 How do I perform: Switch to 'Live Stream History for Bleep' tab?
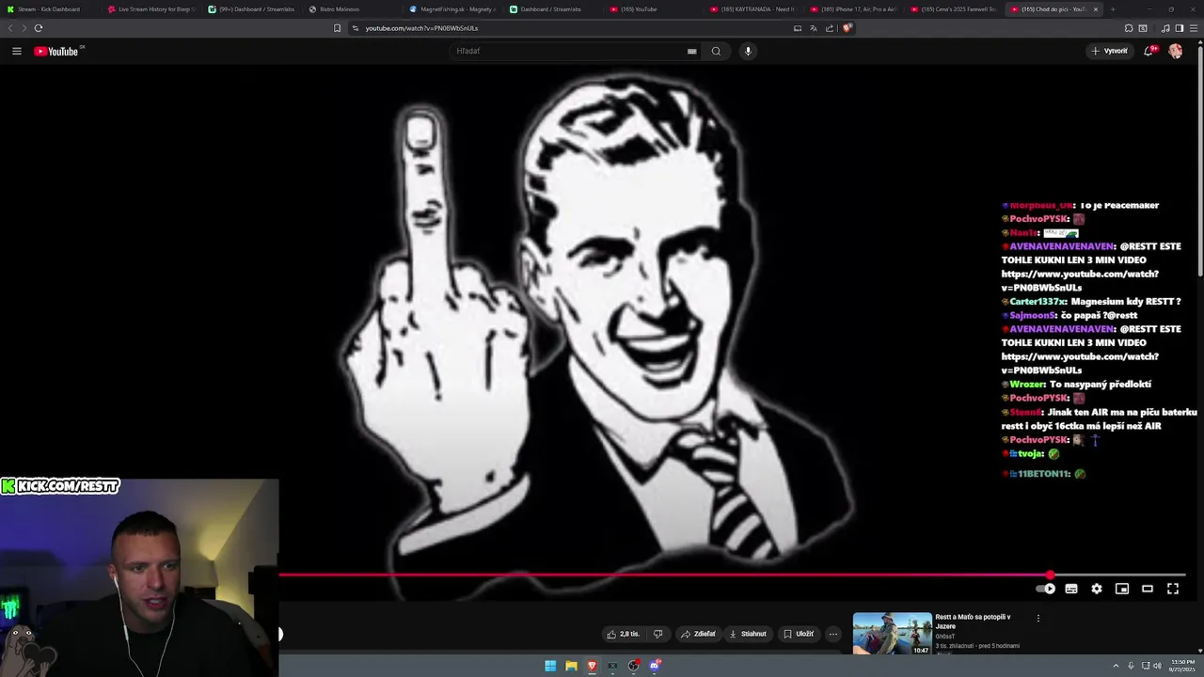coord(150,9)
